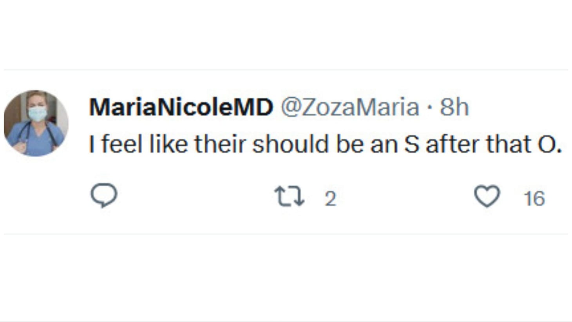
Task: Like the tweet with the heart icon
Action: tap(487, 196)
